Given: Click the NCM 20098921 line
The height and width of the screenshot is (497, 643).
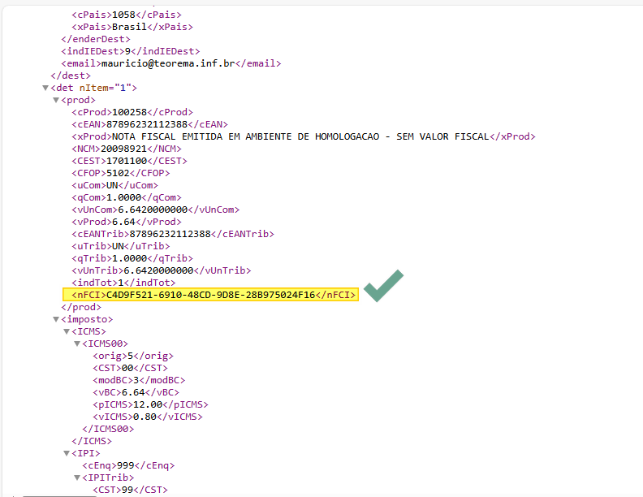Looking at the screenshot, I should [x=127, y=149].
